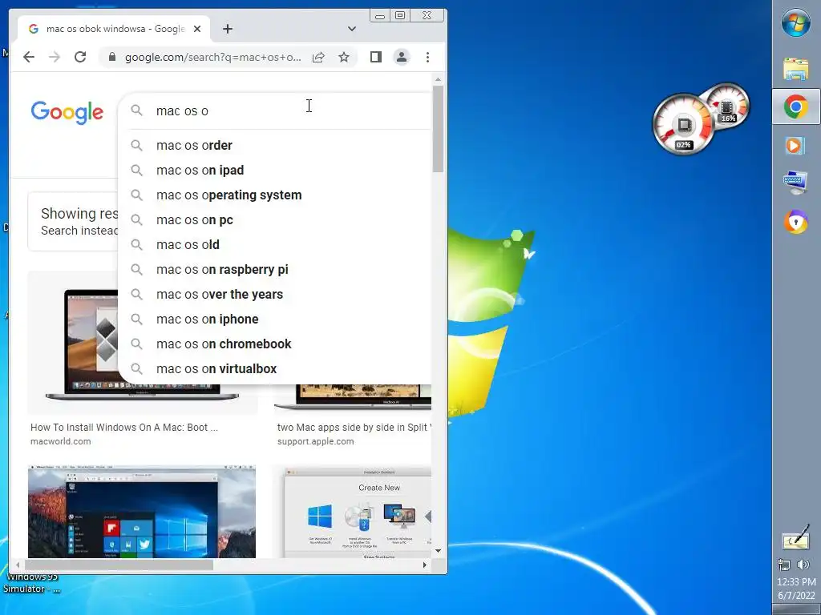The width and height of the screenshot is (821, 615).
Task: Click the horizontal scrollbar left arrow
Action: click(x=18, y=565)
